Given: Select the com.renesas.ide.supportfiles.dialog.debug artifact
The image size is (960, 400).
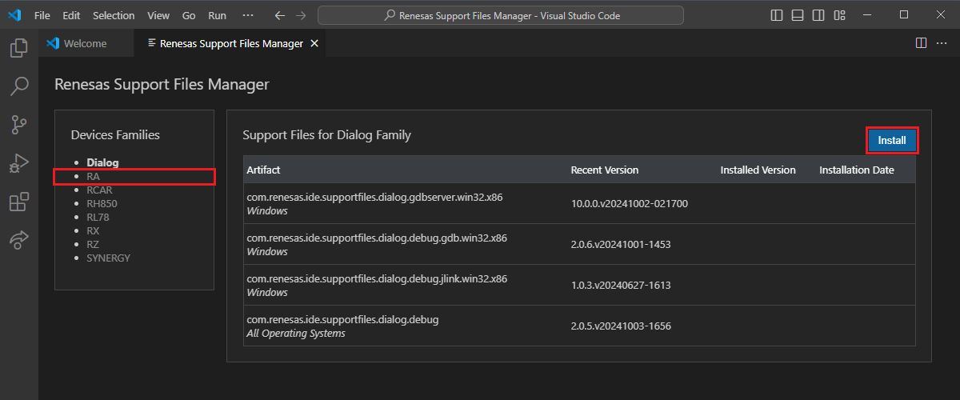Looking at the screenshot, I should tap(342, 319).
